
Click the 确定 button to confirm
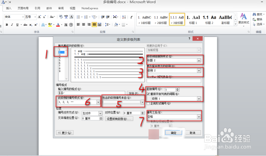point(173,133)
